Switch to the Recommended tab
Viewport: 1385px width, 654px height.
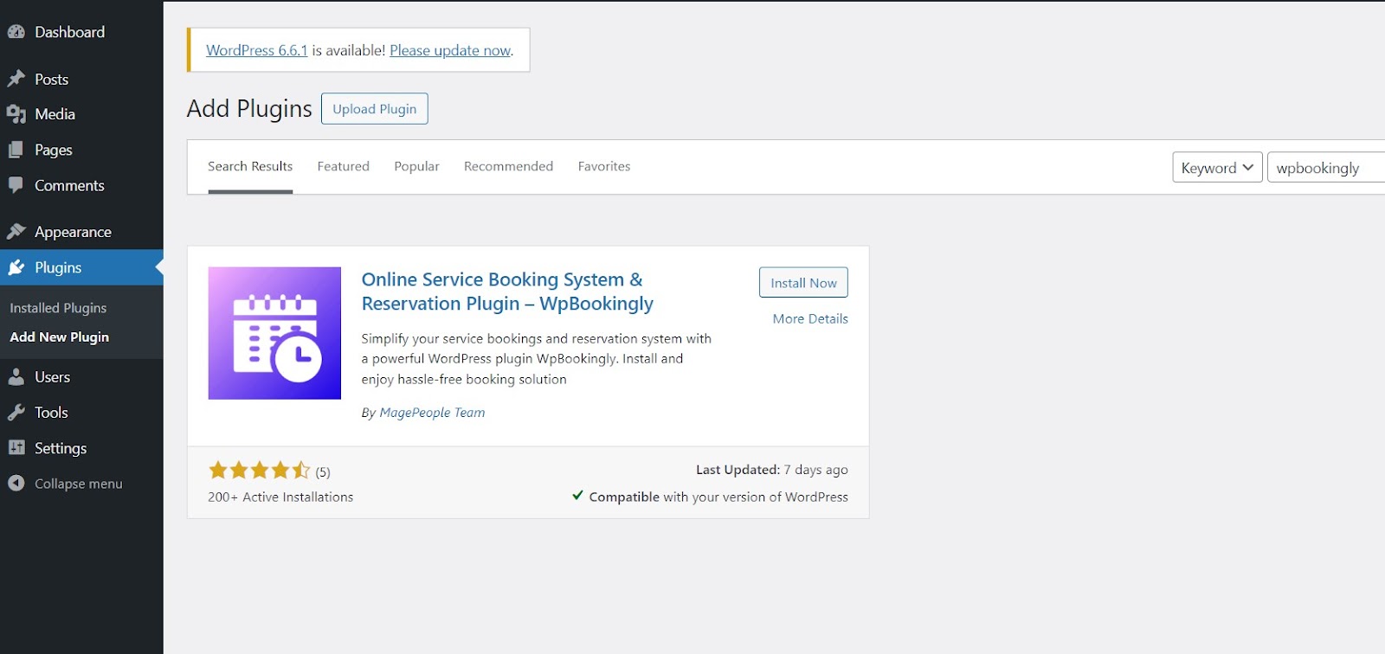pos(508,166)
